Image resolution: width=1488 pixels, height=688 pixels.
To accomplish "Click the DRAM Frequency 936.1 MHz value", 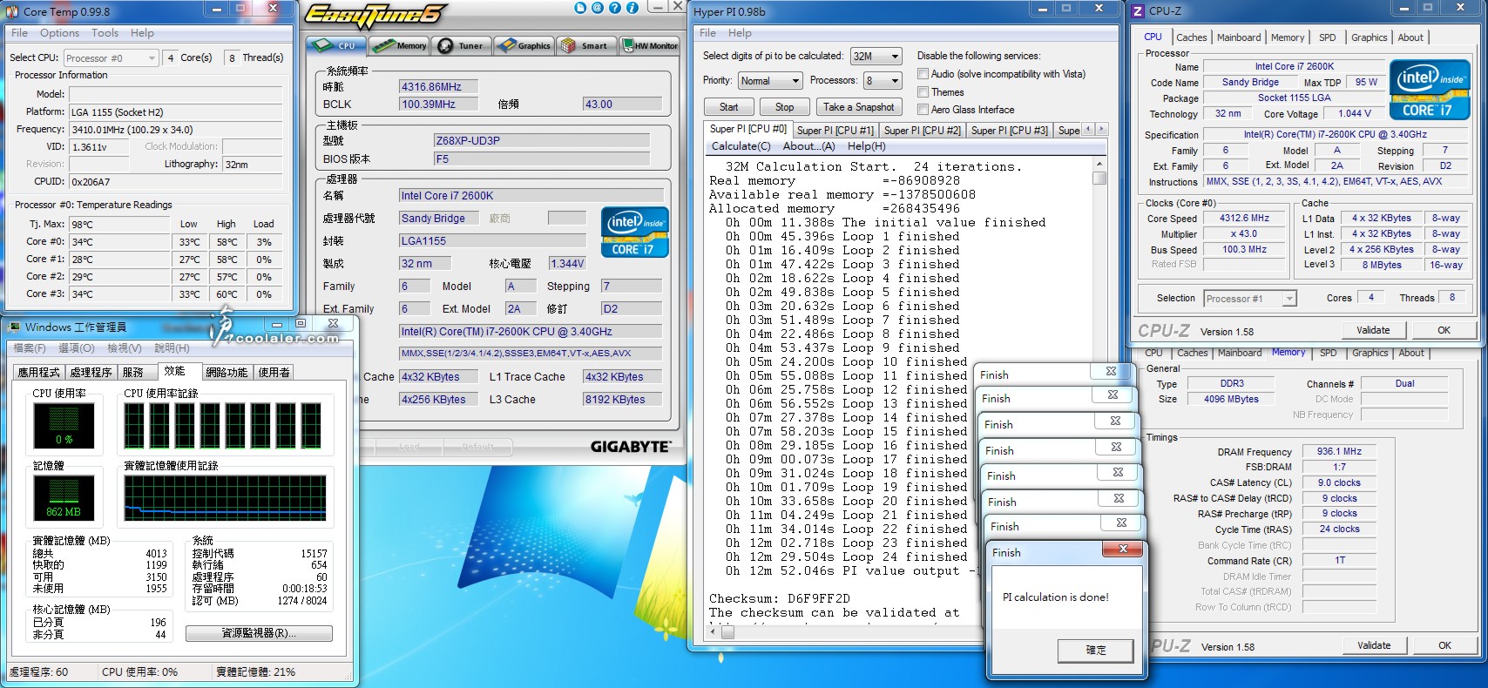I will coord(1339,451).
